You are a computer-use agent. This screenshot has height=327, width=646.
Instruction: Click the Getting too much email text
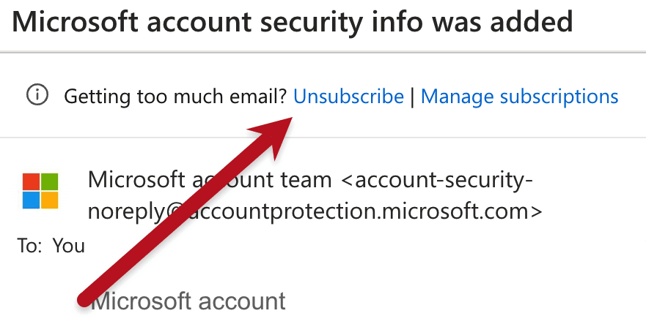(x=175, y=97)
